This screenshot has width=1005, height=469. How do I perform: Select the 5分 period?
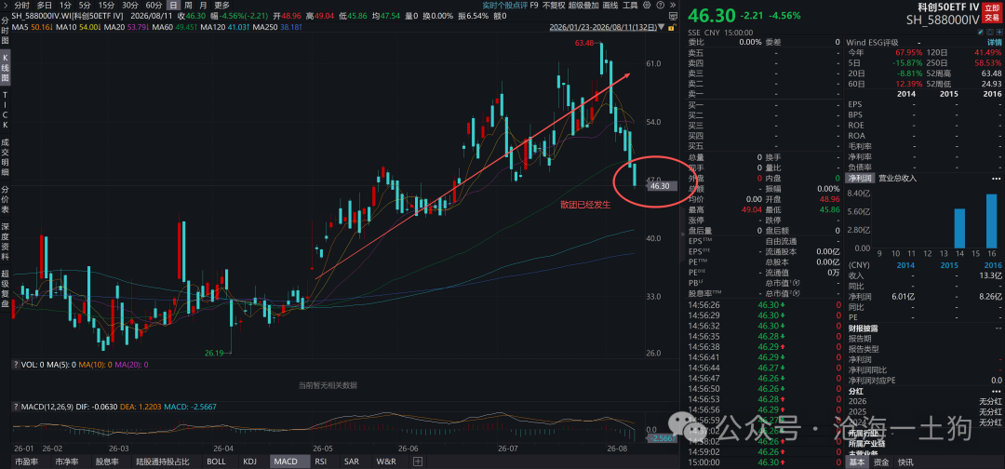point(85,6)
